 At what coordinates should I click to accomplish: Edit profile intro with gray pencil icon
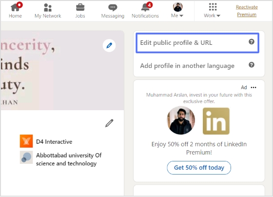(109, 123)
